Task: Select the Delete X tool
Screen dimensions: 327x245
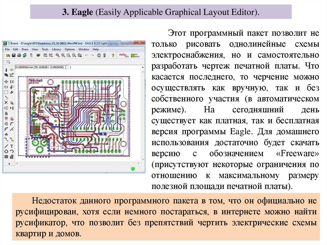Action: coord(6,103)
